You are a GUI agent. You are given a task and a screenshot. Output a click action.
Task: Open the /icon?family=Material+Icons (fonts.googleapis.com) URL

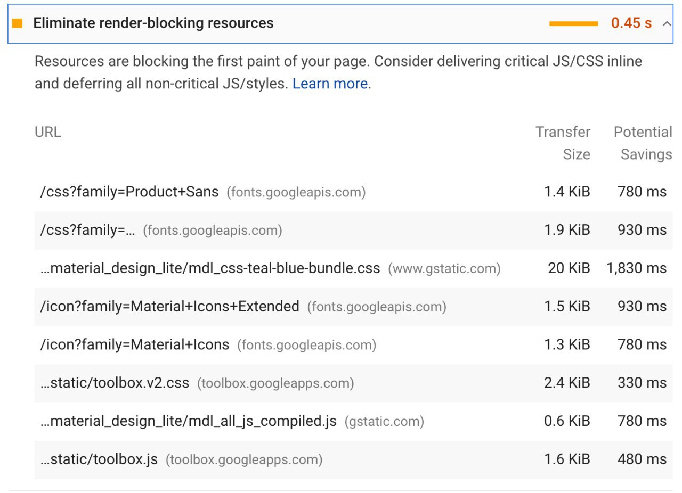click(135, 345)
